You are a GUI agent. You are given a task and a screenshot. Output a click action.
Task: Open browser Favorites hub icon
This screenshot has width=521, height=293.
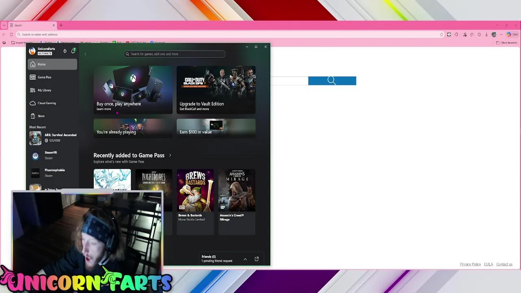[472, 35]
